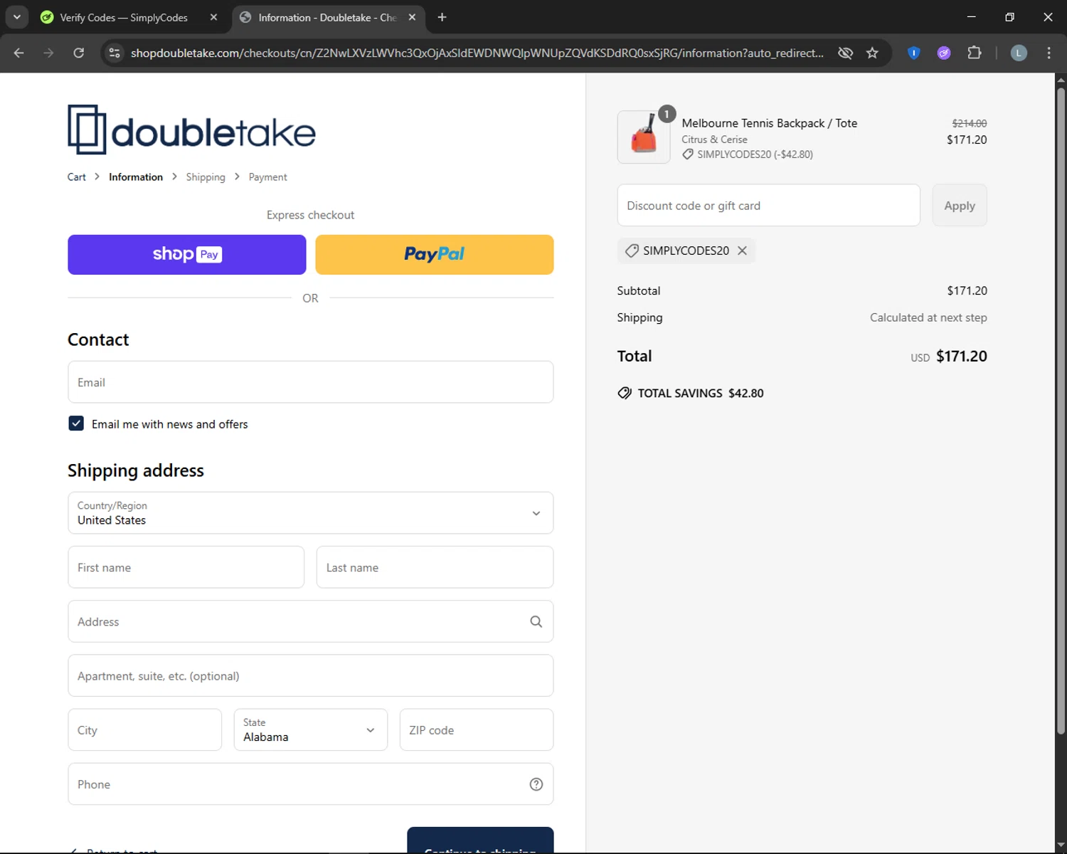This screenshot has width=1067, height=854.
Task: Click the ZIP code field
Action: point(477,729)
